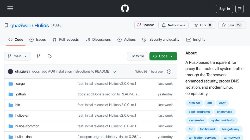The height and width of the screenshot is (140, 250).
Task: Open the Insights tab
Action: click(x=196, y=39)
